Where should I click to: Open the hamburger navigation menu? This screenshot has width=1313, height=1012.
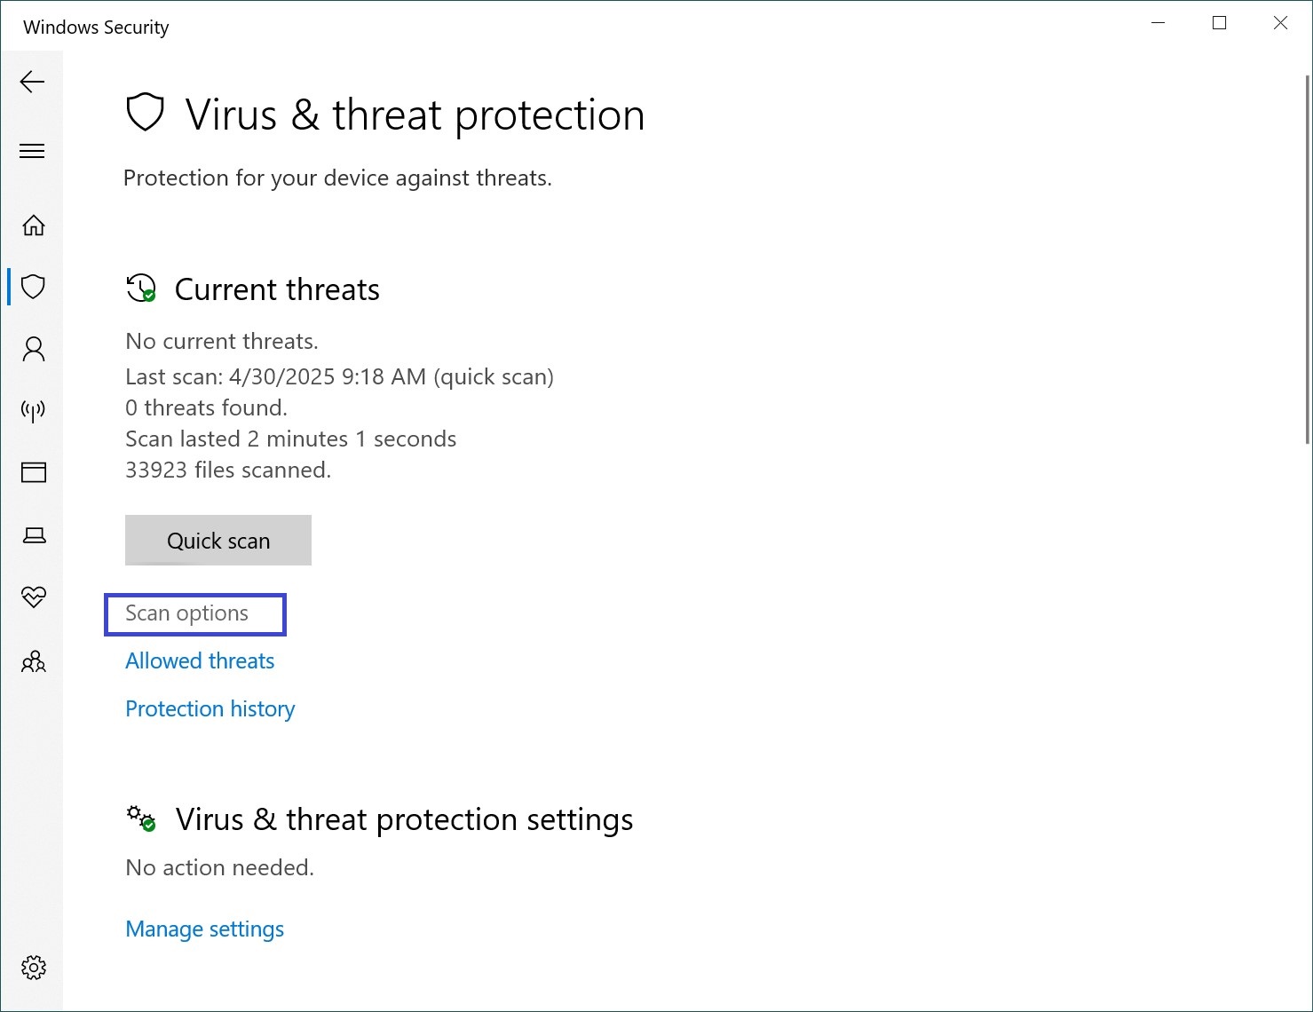coord(32,151)
